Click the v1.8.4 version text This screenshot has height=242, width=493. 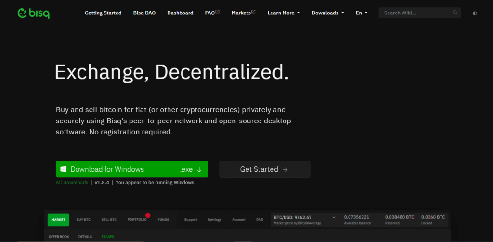pos(102,183)
